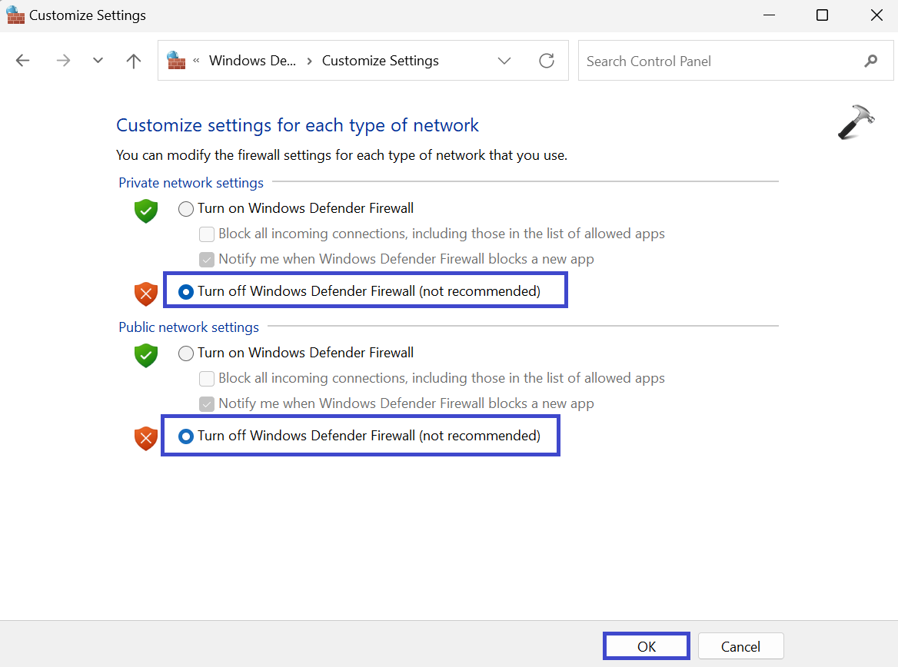This screenshot has width=898, height=667.
Task: Click the search magnifying glass icon
Action: pos(871,61)
